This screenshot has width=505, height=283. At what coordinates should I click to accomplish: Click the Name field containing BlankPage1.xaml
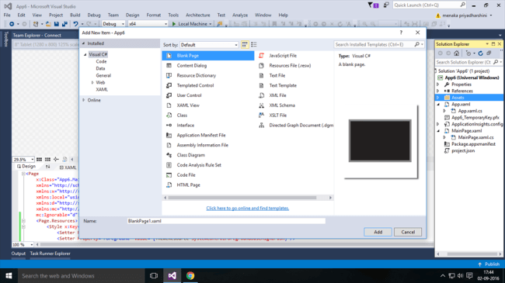pos(226,221)
